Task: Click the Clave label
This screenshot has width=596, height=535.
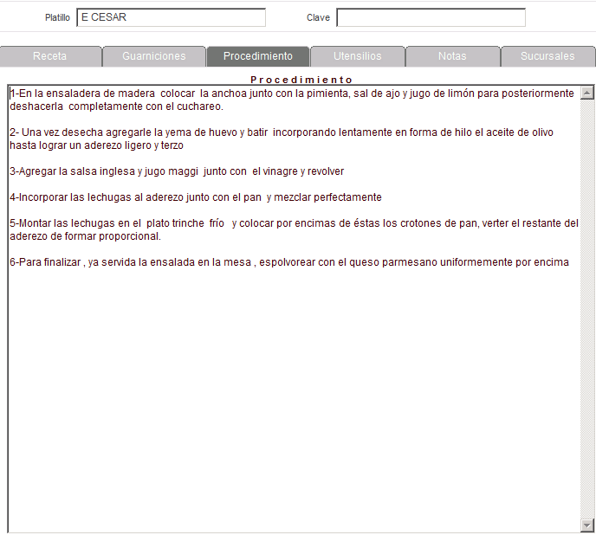Action: (x=318, y=18)
